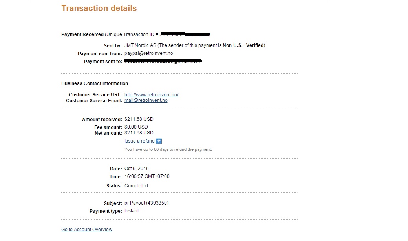
Task: Click the date Oct 5, 2015
Action: (137, 169)
